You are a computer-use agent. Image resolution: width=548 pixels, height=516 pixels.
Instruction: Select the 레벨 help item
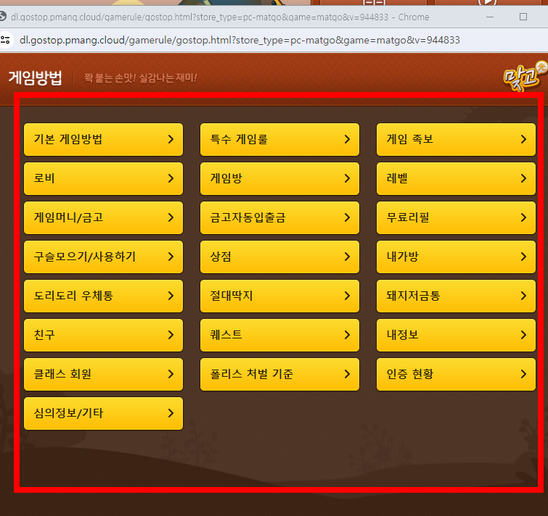coord(456,178)
